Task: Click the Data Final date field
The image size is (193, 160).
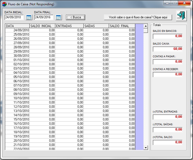Action: tap(44, 17)
